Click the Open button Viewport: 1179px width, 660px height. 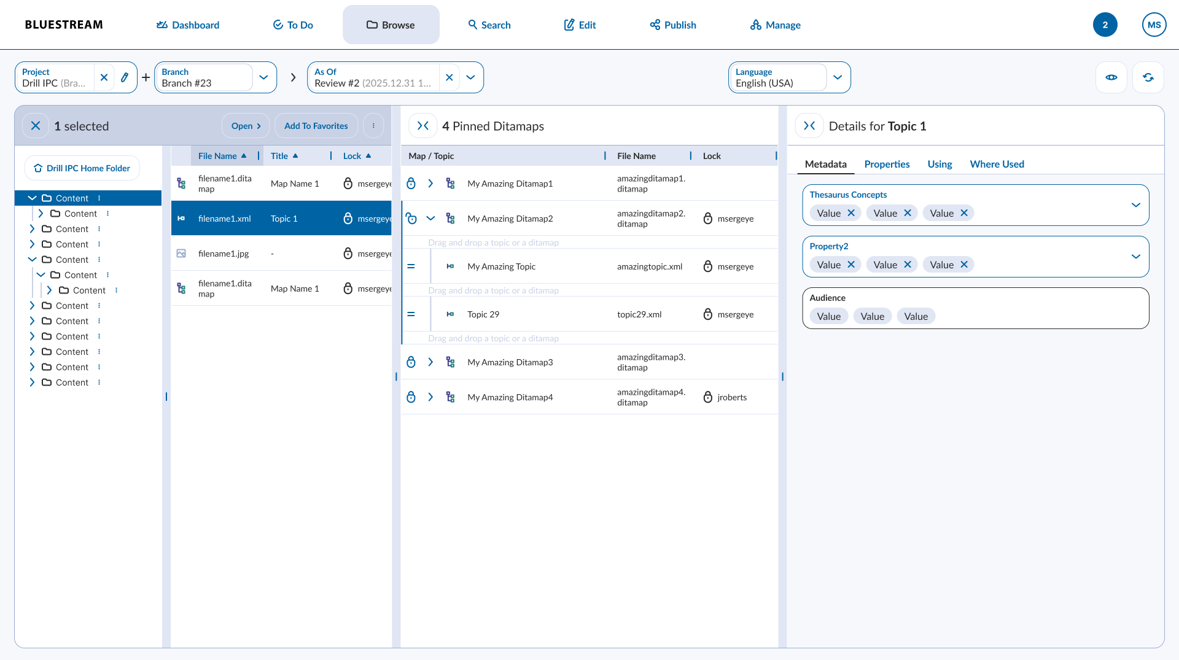tap(246, 126)
